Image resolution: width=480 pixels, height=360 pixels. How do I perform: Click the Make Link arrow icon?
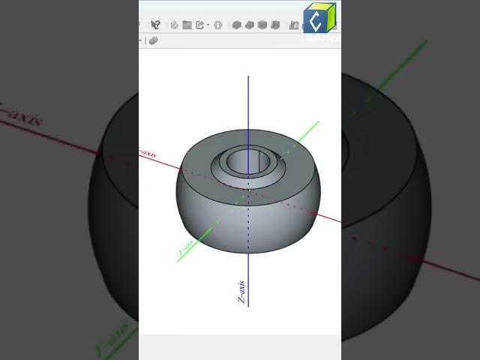click(x=200, y=25)
